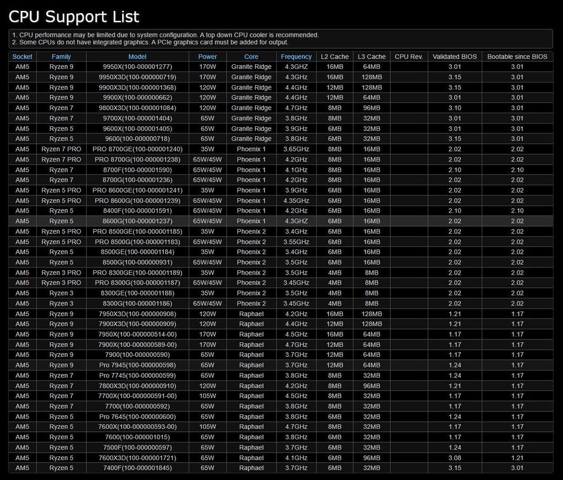Click the 9800X3D(100-000001084) model entry

[137, 108]
